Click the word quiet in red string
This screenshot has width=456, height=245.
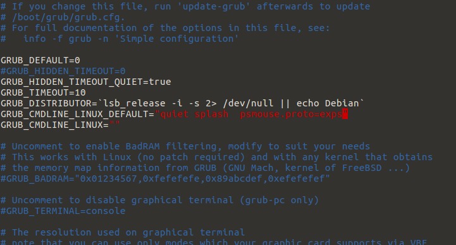click(174, 114)
